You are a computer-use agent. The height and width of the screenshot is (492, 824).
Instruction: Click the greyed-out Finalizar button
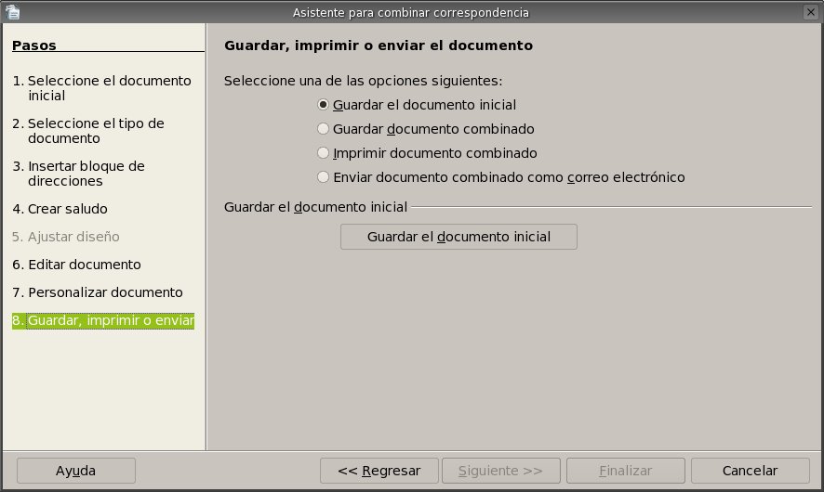(x=625, y=471)
